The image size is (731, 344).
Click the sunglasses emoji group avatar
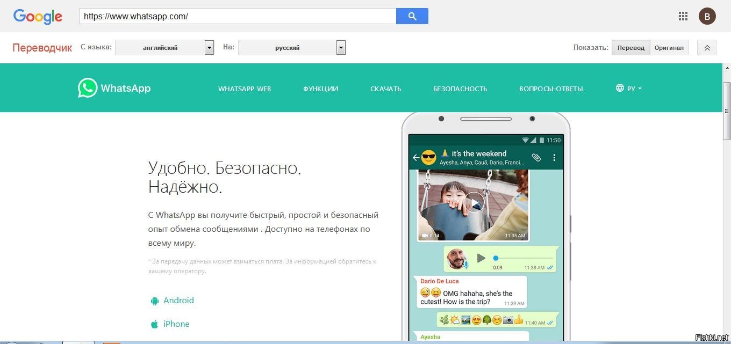(428, 158)
